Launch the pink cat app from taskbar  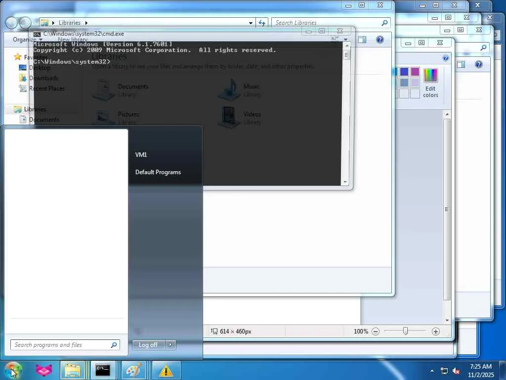(x=43, y=370)
